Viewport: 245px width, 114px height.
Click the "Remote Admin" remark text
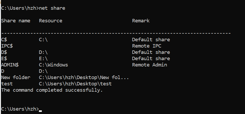[149, 65]
